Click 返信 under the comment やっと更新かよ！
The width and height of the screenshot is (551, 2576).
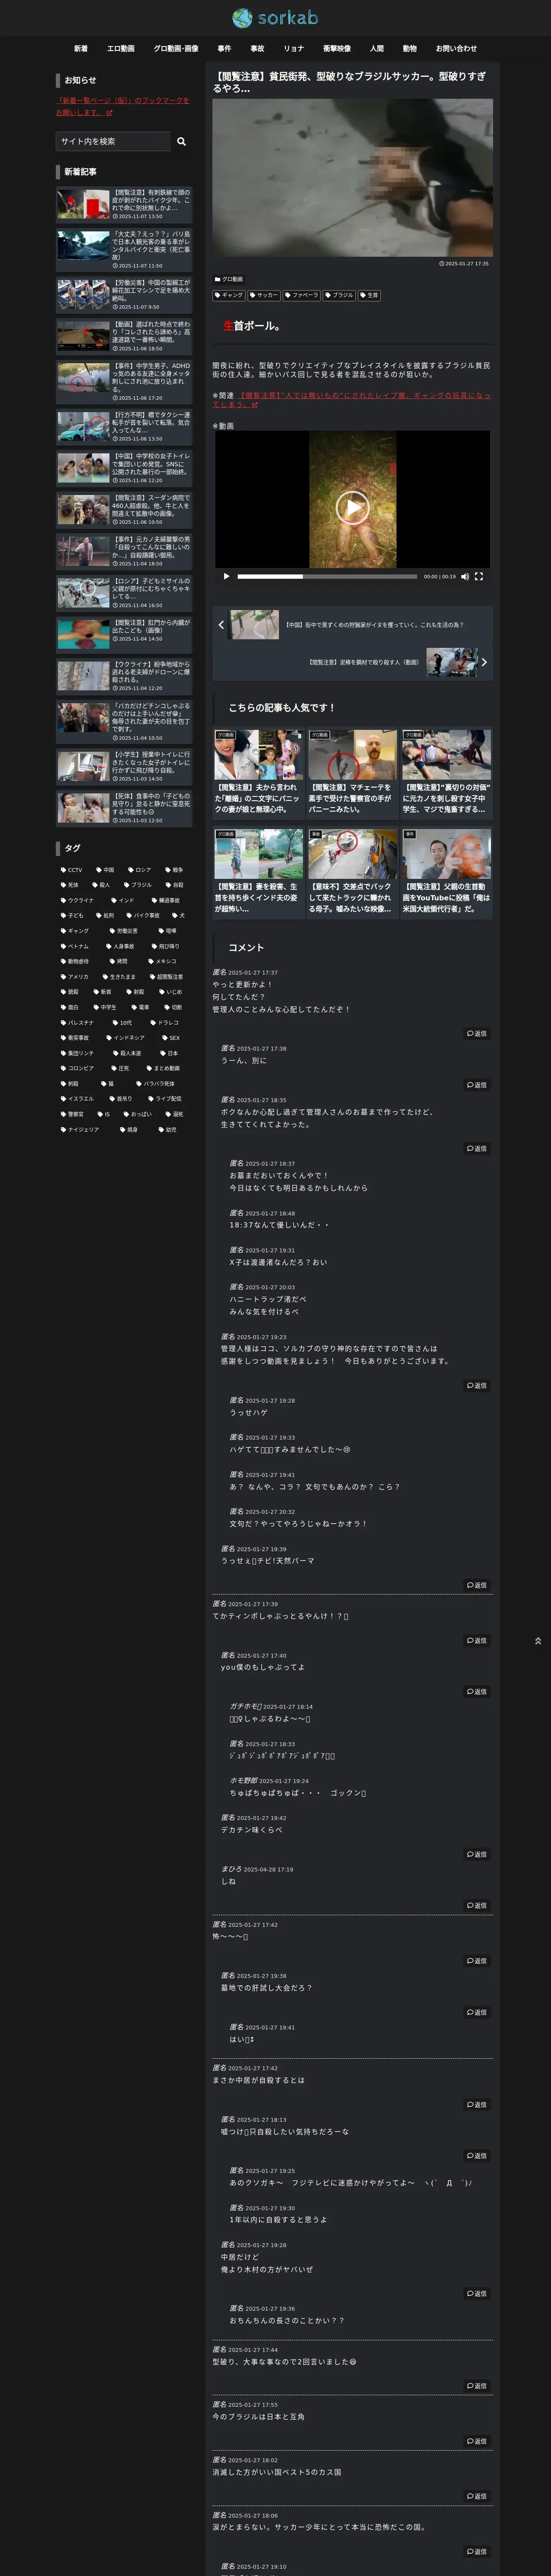[477, 1033]
